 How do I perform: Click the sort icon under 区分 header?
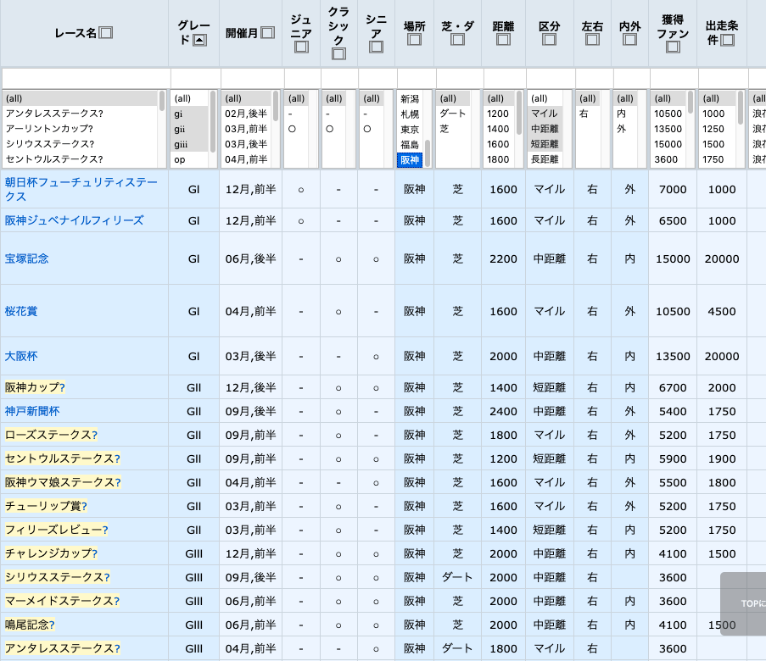coord(549,40)
